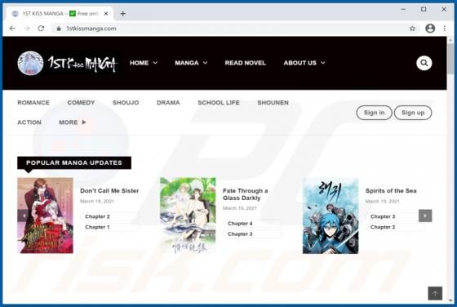Click the Spirits of the Sea cover
This screenshot has width=457, height=307.
pyautogui.click(x=331, y=216)
